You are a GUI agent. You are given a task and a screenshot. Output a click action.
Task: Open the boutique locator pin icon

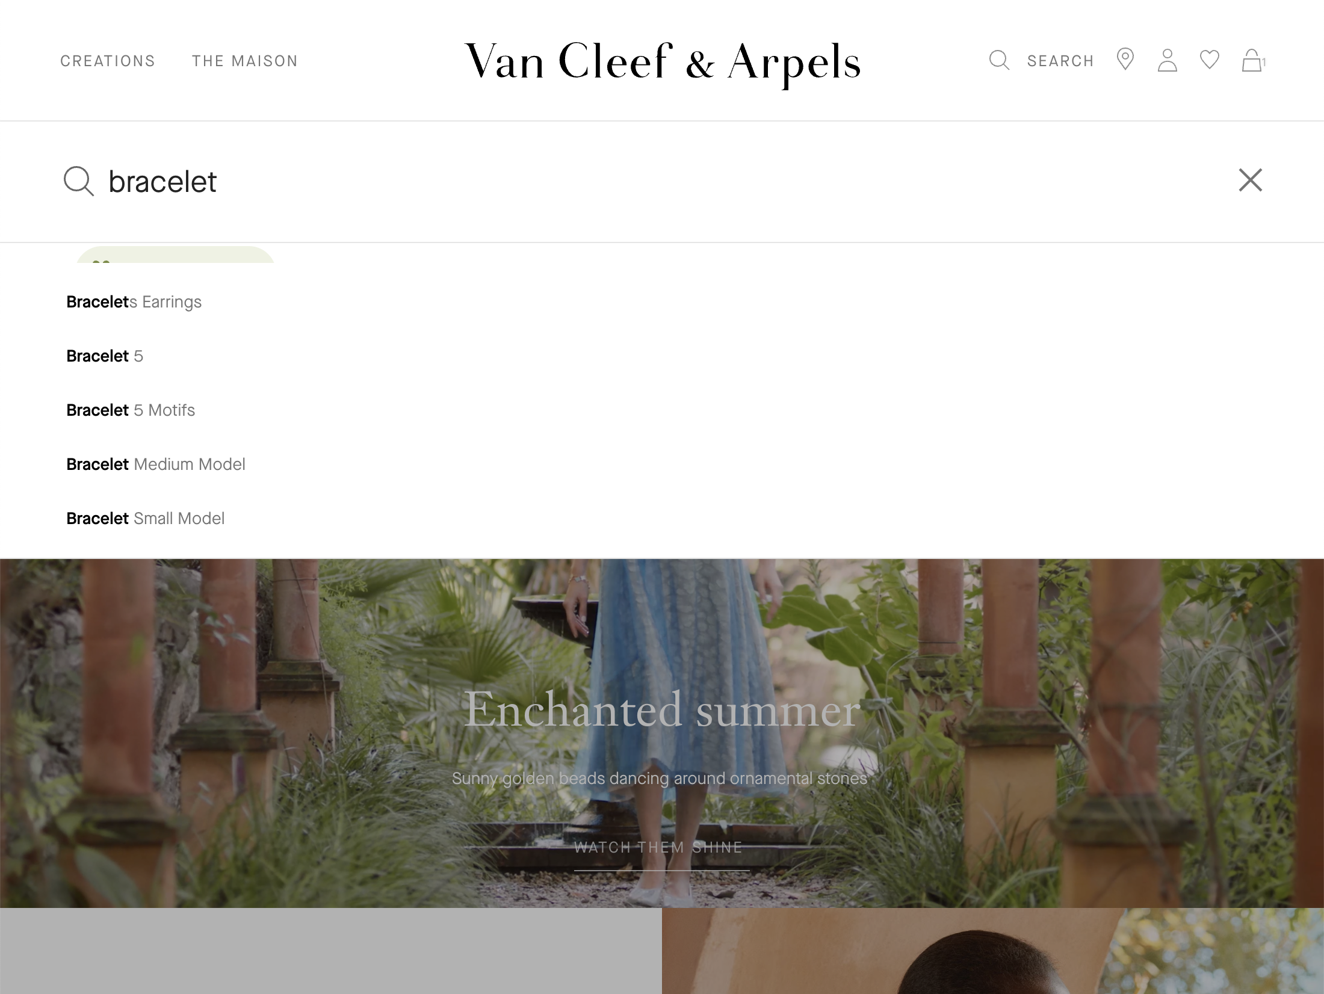tap(1125, 60)
